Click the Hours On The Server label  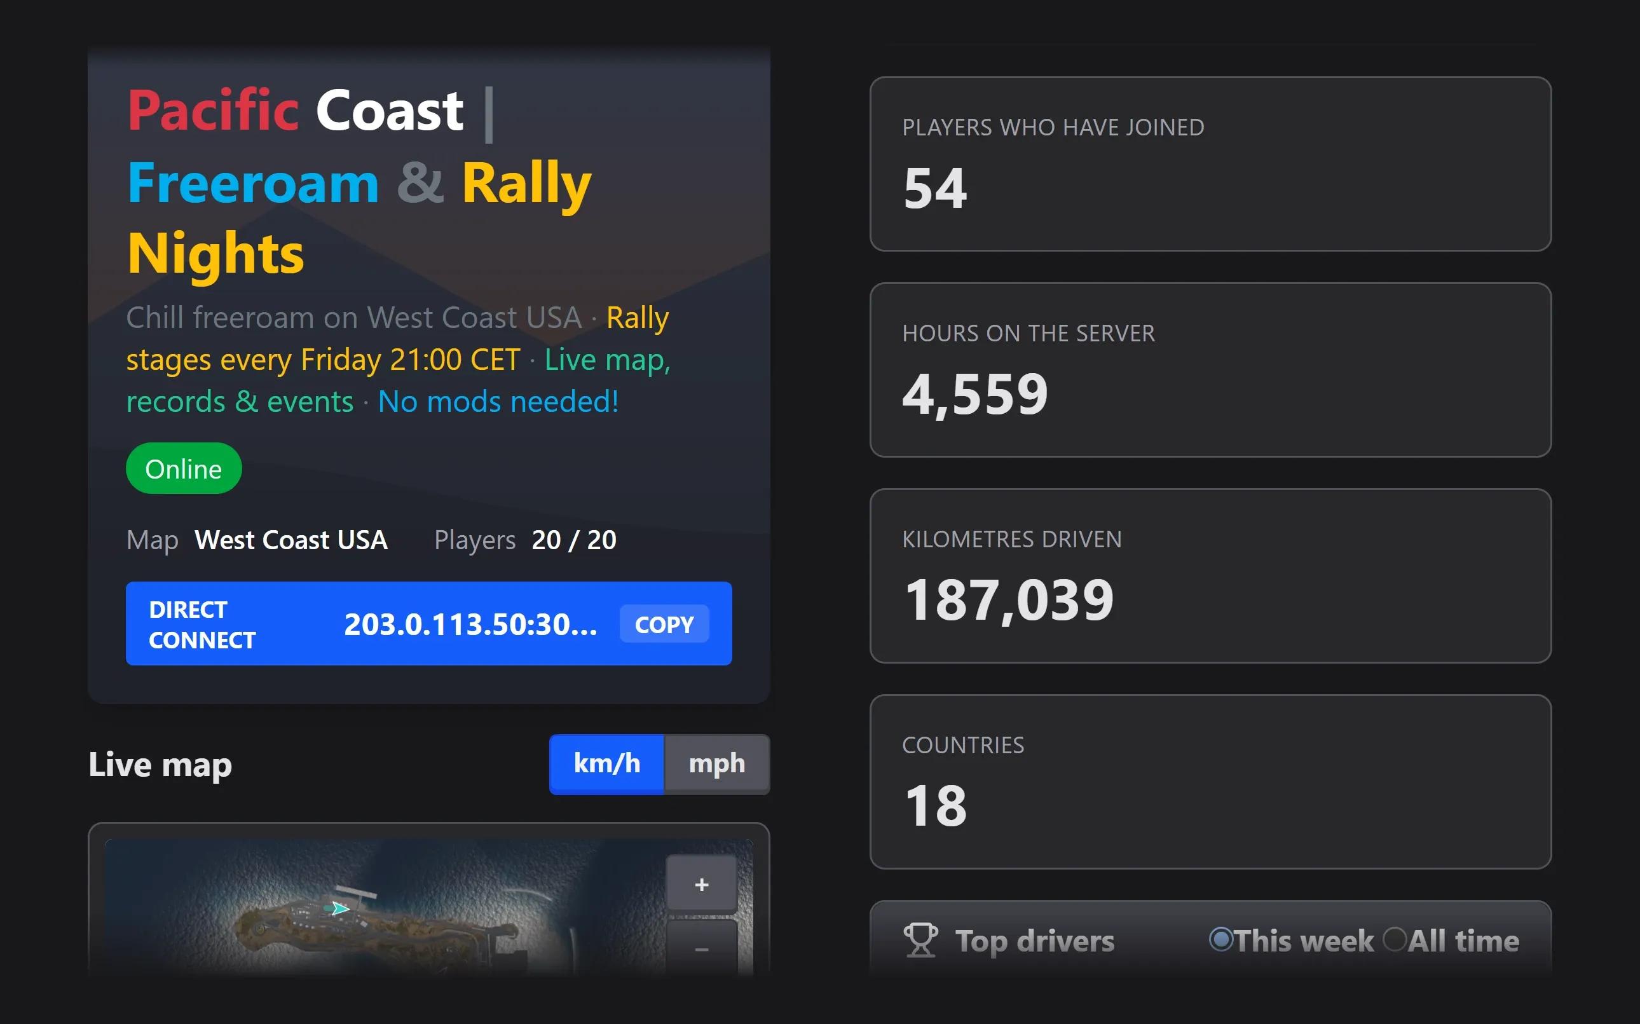pyautogui.click(x=1028, y=333)
